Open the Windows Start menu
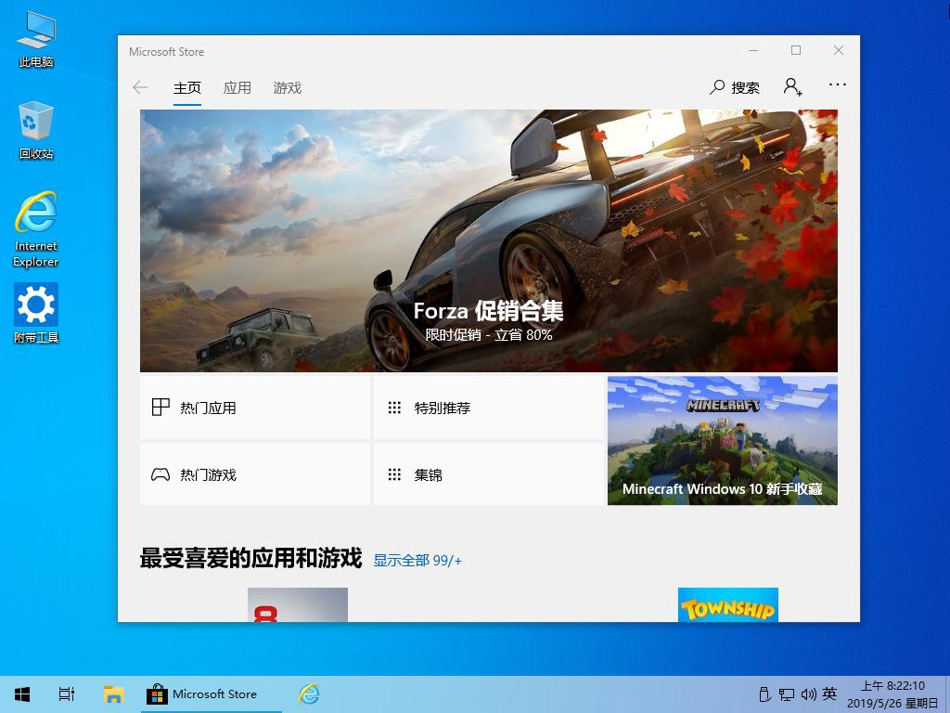 22,694
